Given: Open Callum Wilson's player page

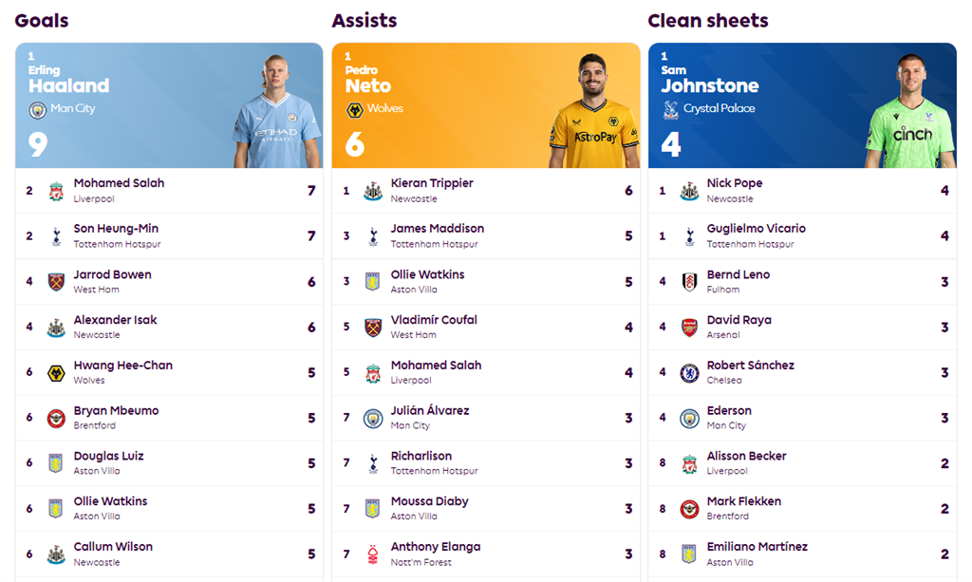Looking at the screenshot, I should pos(113,547).
